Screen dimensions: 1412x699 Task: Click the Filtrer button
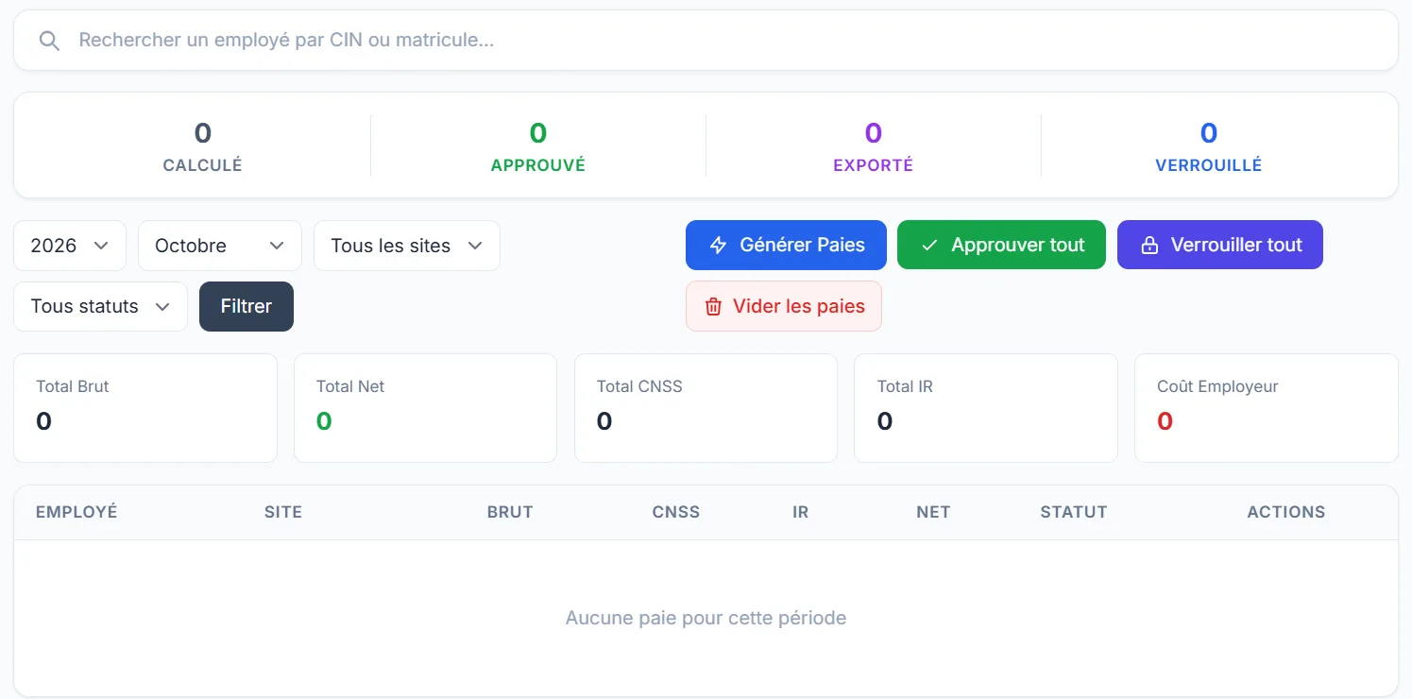(247, 306)
